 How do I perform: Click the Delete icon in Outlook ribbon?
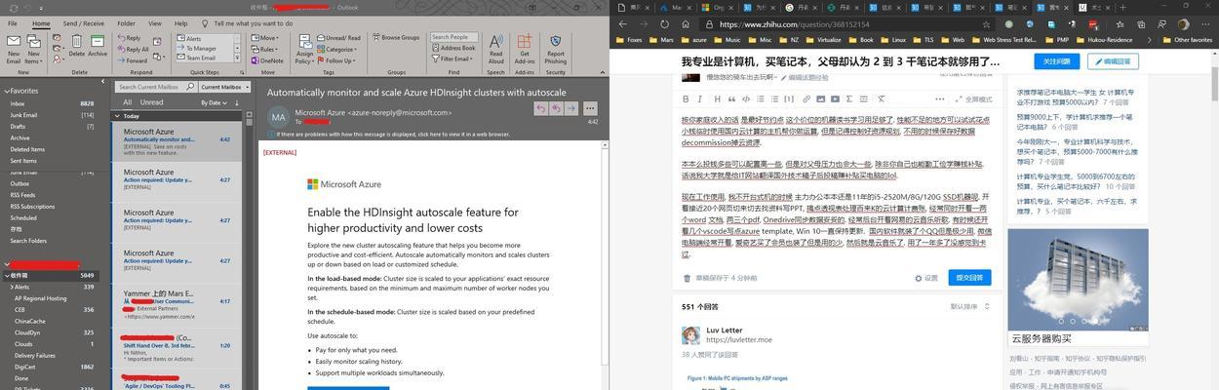point(77,46)
